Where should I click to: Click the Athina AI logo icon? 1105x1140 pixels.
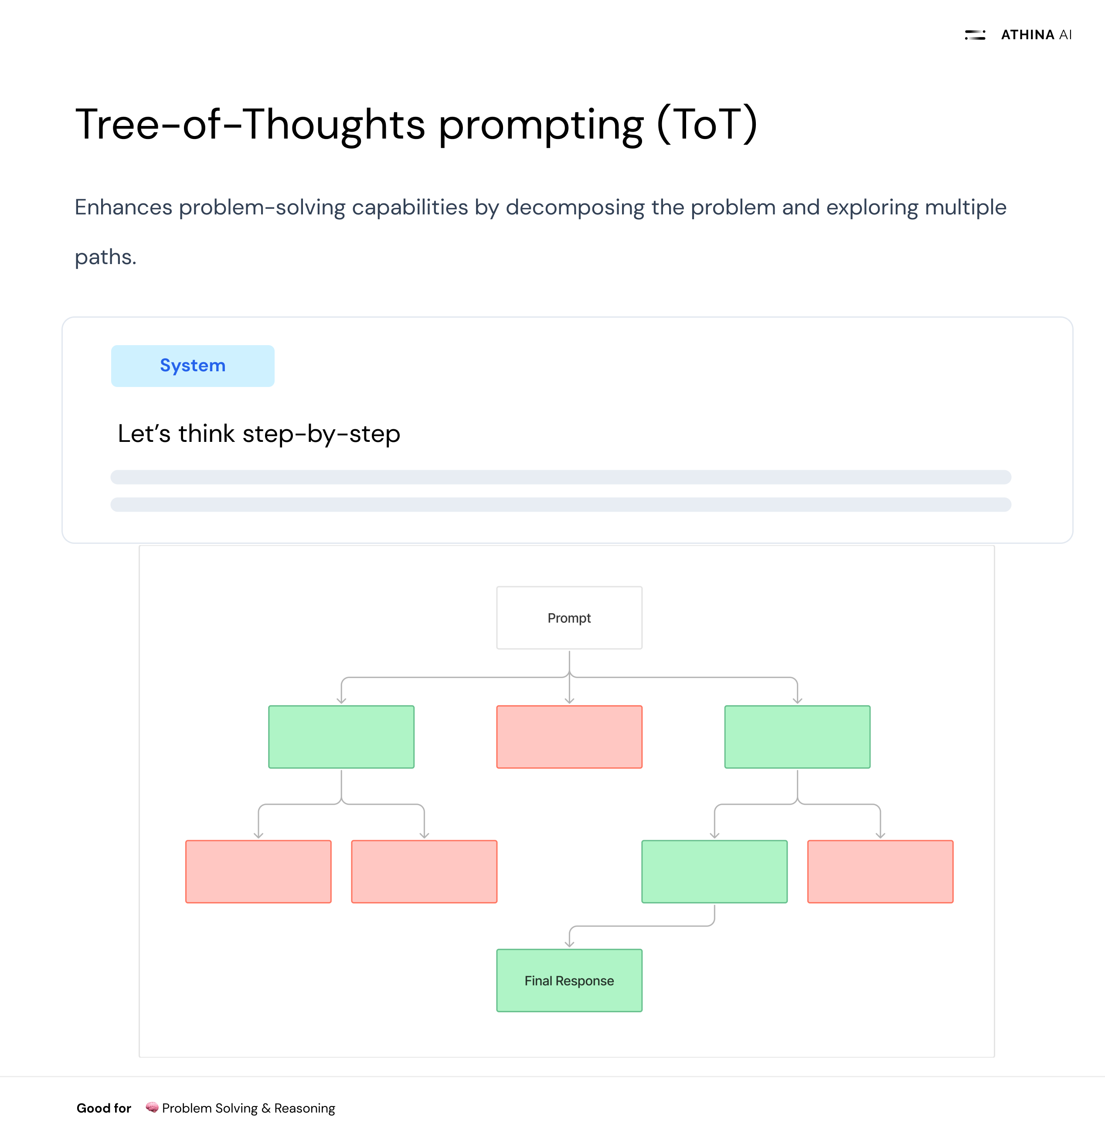click(x=975, y=35)
